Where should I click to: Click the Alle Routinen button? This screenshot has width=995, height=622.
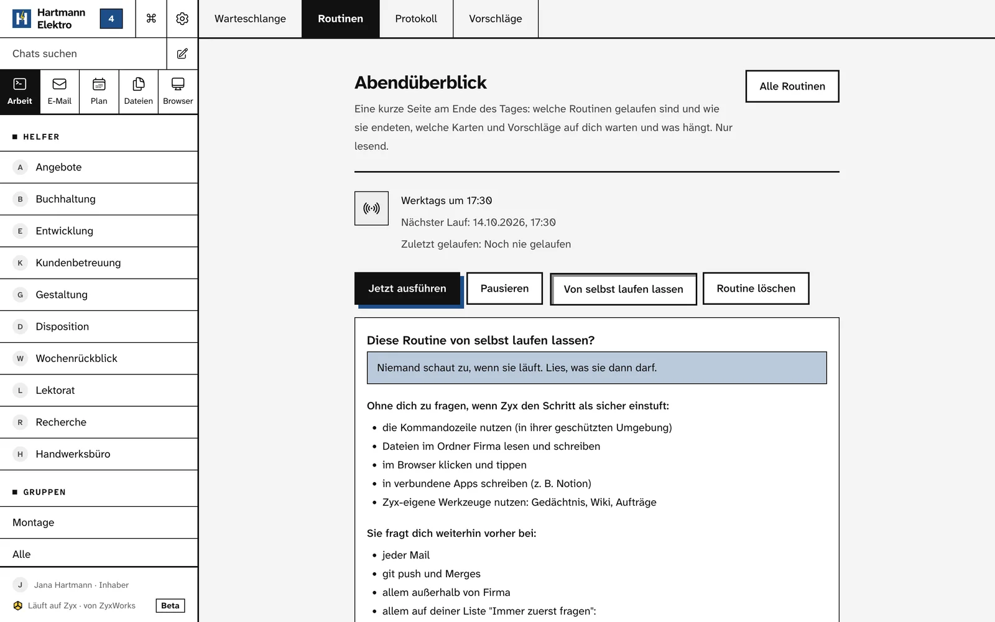pos(792,86)
